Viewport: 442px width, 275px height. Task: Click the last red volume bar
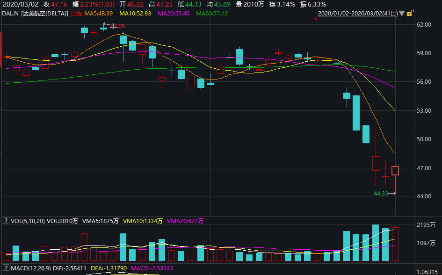[x=395, y=244]
